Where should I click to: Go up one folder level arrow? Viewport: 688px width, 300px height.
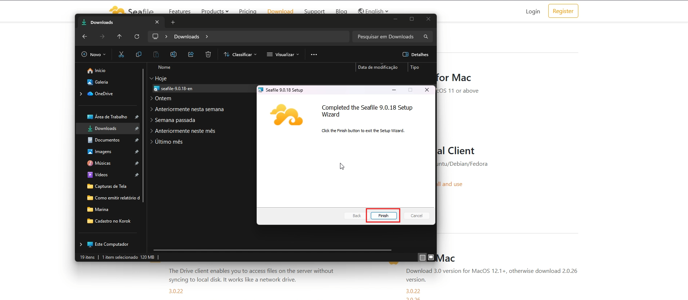coord(119,37)
